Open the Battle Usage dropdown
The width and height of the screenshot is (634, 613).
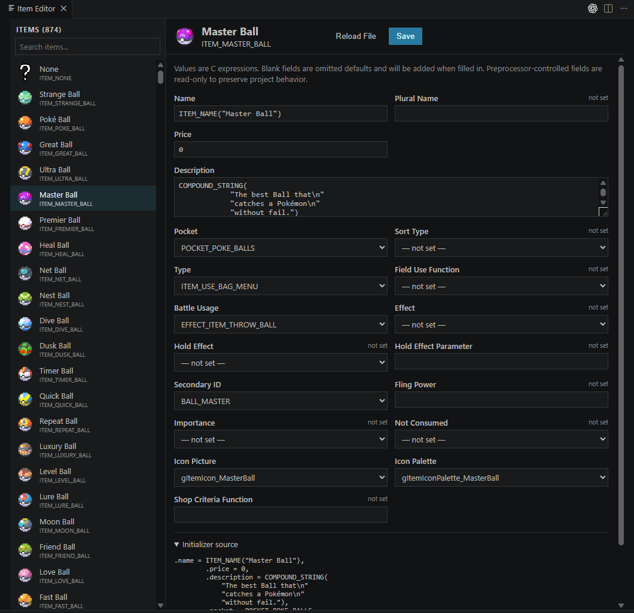[x=281, y=324]
